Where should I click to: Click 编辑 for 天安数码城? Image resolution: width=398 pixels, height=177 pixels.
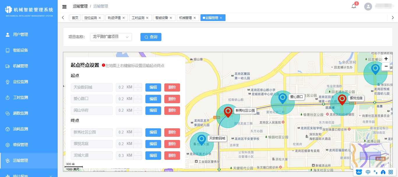click(x=153, y=87)
